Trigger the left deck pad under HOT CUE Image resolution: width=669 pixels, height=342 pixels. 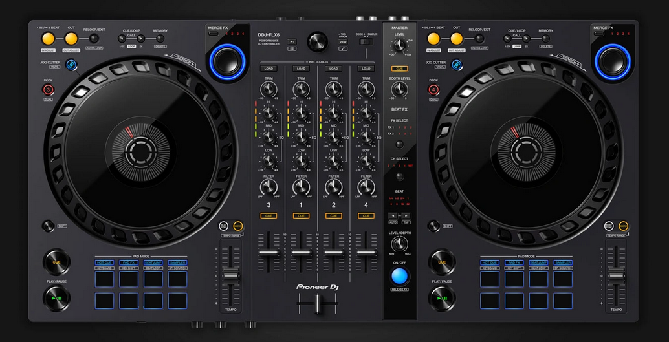105,279
